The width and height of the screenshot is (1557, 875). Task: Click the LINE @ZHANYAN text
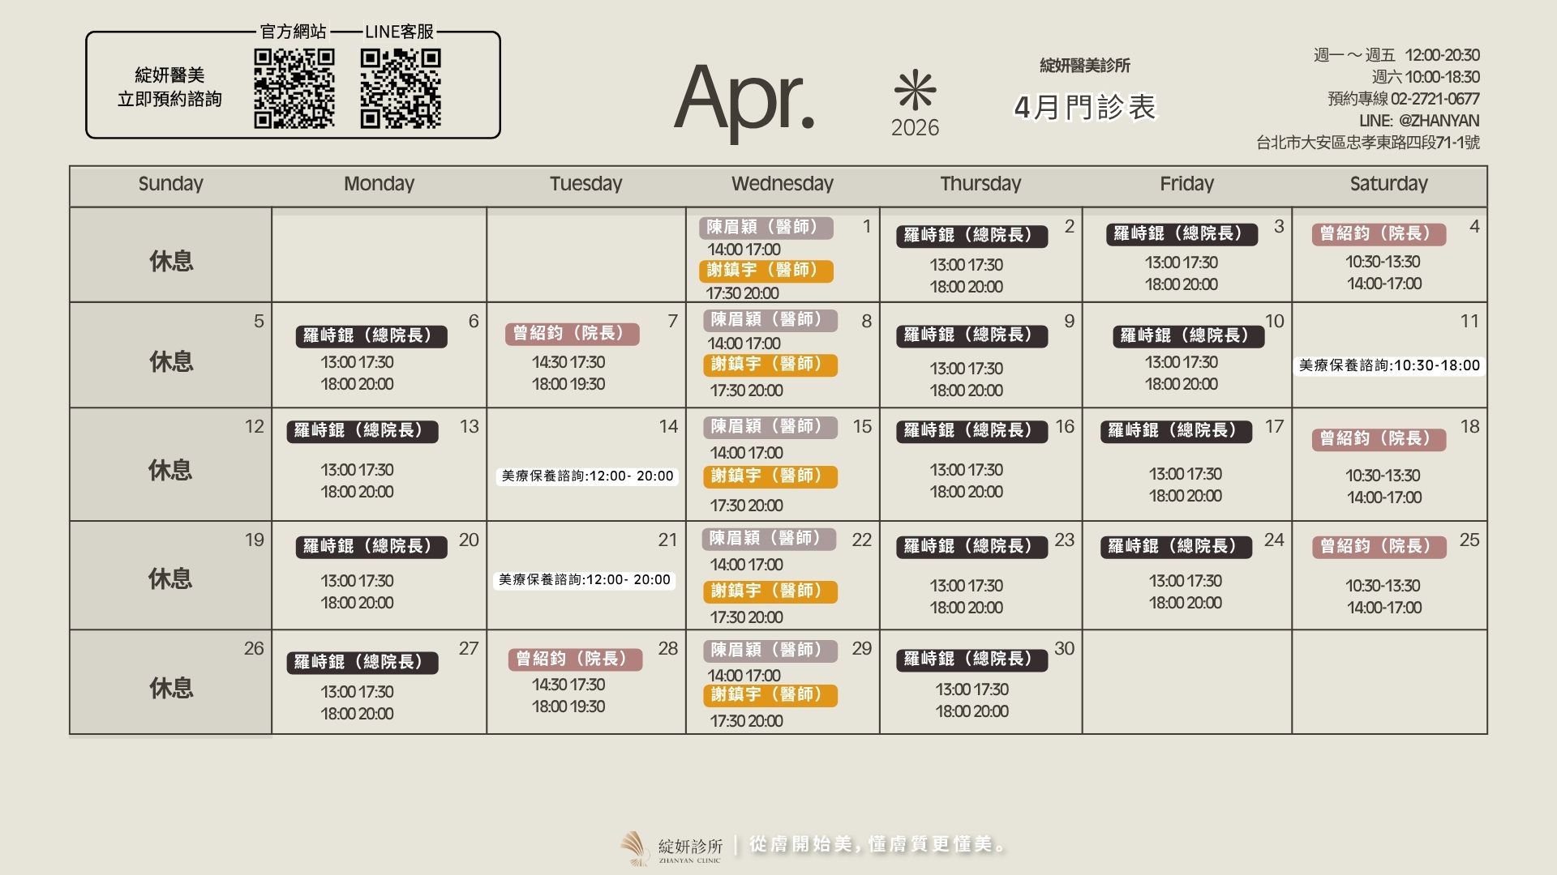pyautogui.click(x=1419, y=121)
